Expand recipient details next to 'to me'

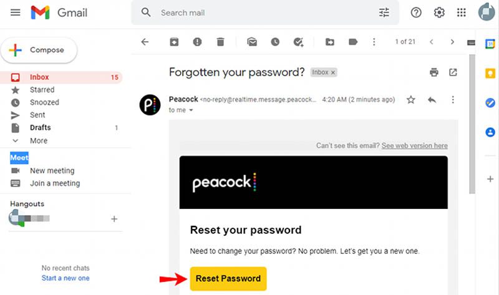(191, 110)
